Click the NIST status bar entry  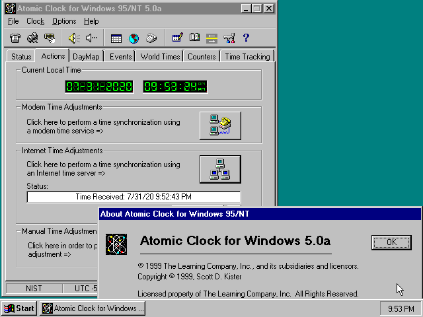[x=34, y=289]
